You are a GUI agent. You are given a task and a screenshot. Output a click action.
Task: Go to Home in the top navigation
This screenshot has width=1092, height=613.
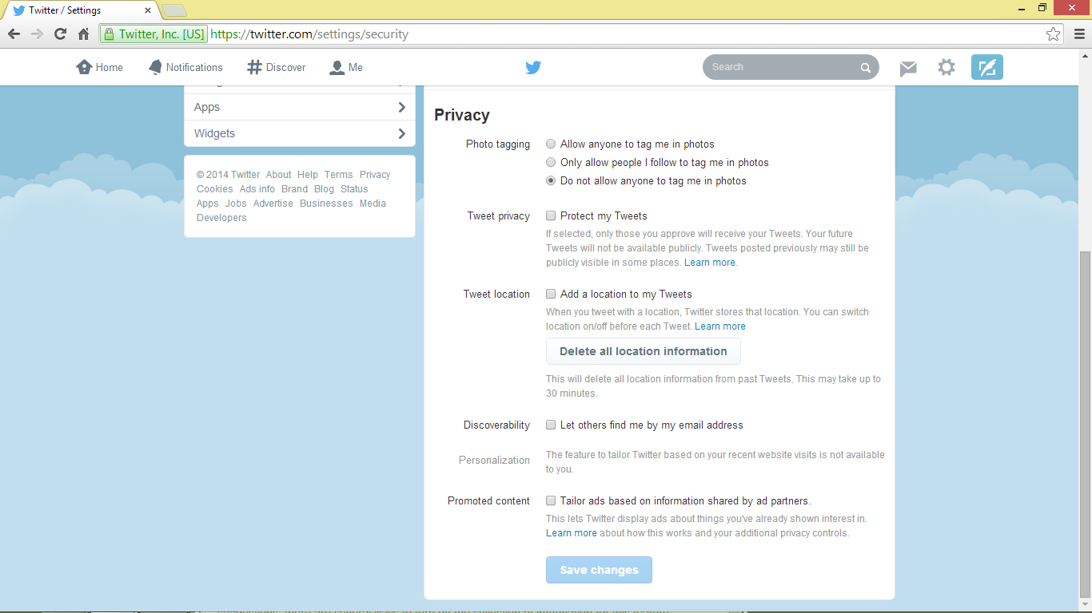pyautogui.click(x=99, y=67)
